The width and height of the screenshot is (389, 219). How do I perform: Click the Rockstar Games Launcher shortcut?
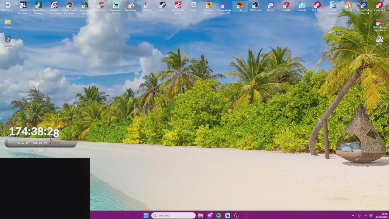pyautogui.click(x=209, y=8)
